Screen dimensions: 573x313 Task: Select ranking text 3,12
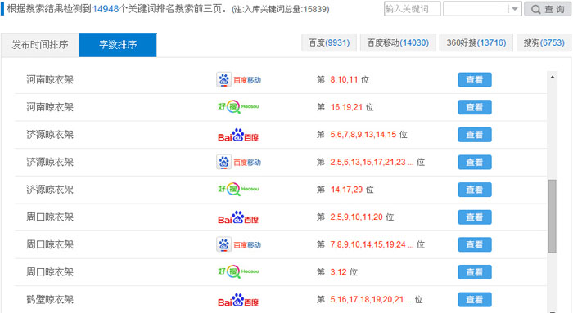coord(338,272)
